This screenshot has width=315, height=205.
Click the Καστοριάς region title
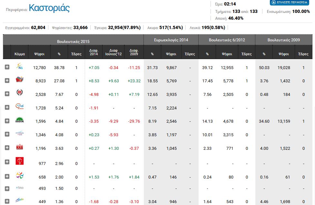click(x=49, y=8)
